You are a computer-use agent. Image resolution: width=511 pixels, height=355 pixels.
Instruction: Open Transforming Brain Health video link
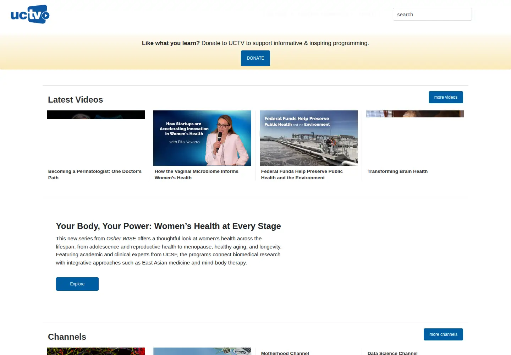pyautogui.click(x=397, y=171)
